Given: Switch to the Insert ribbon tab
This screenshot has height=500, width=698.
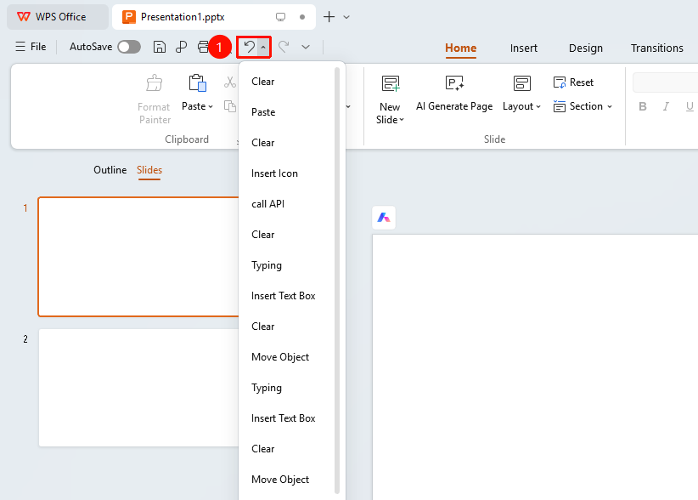Looking at the screenshot, I should [523, 48].
